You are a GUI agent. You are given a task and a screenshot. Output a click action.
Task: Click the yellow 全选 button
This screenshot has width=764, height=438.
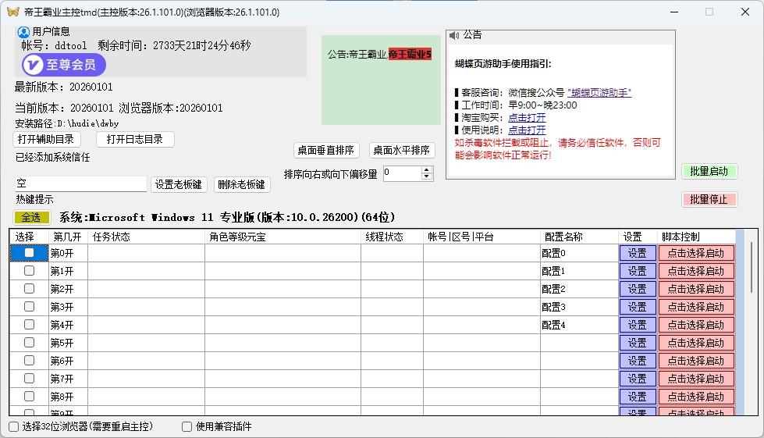(x=31, y=217)
